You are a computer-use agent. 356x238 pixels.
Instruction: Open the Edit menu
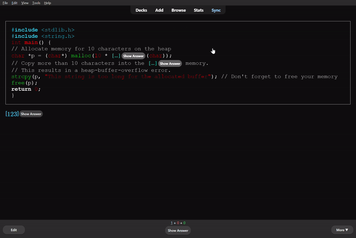tap(14, 3)
